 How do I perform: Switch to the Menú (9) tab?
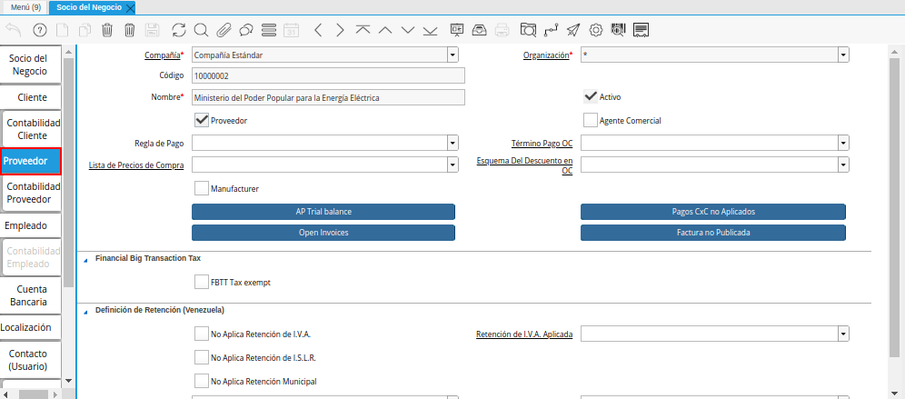coord(25,7)
